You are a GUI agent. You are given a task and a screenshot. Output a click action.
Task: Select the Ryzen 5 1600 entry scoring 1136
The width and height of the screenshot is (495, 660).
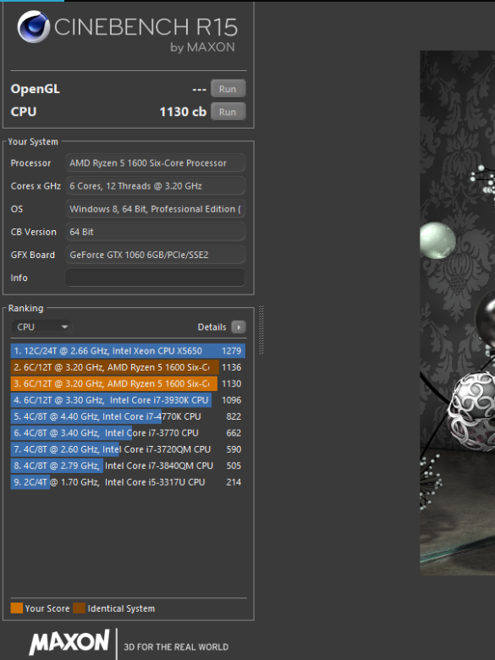(x=128, y=367)
